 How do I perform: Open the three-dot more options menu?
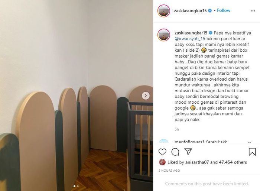253,11
